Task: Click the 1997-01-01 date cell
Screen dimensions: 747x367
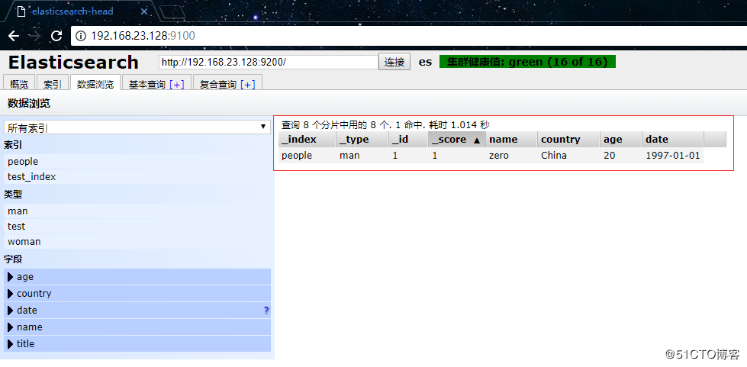Action: pos(673,156)
